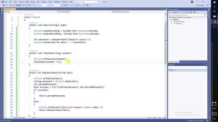Click the Visual Studio search box
Viewport: 218px width, 122px height.
(x=87, y=2)
